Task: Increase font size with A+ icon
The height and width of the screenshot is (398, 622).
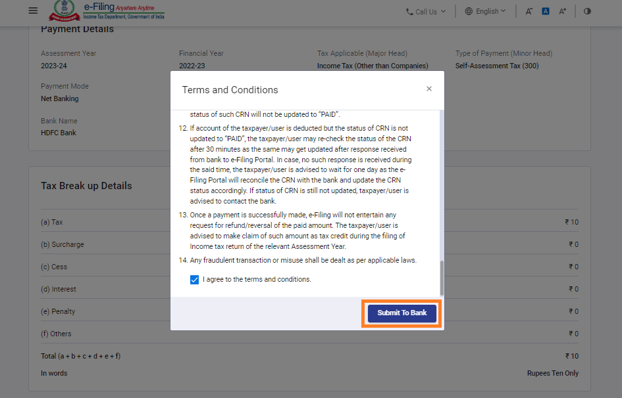Action: 562,11
